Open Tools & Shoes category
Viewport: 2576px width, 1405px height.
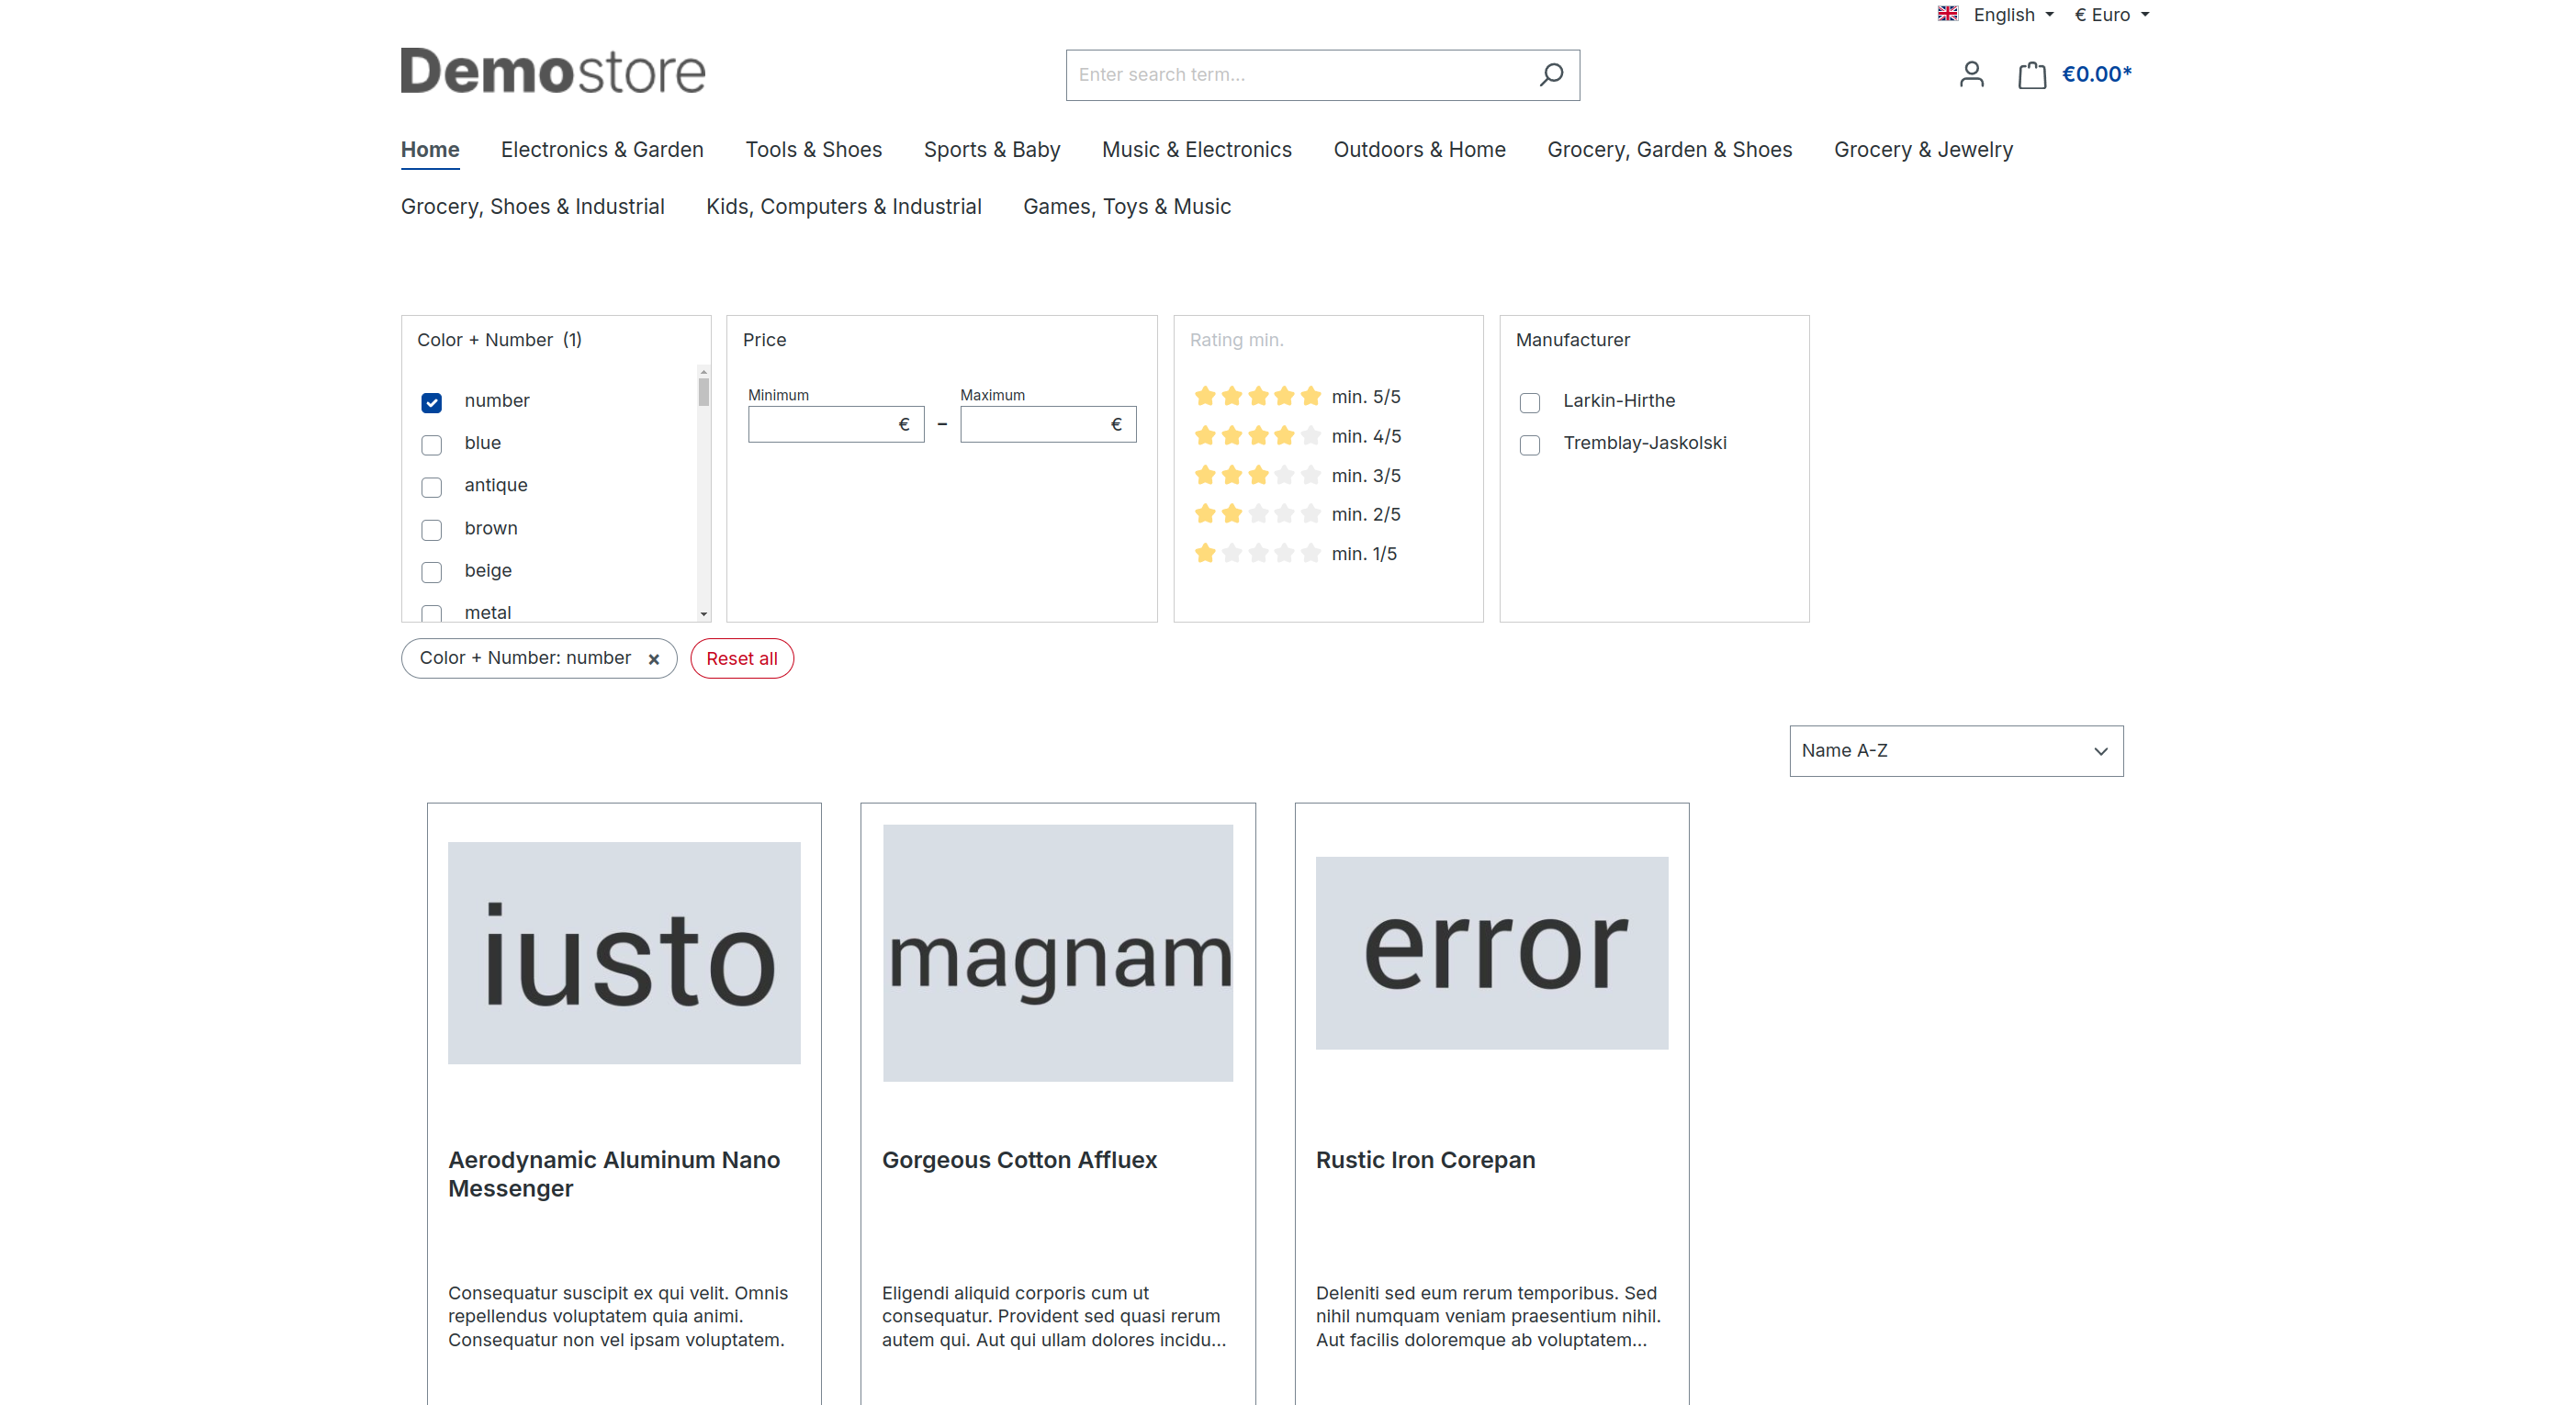tap(813, 150)
